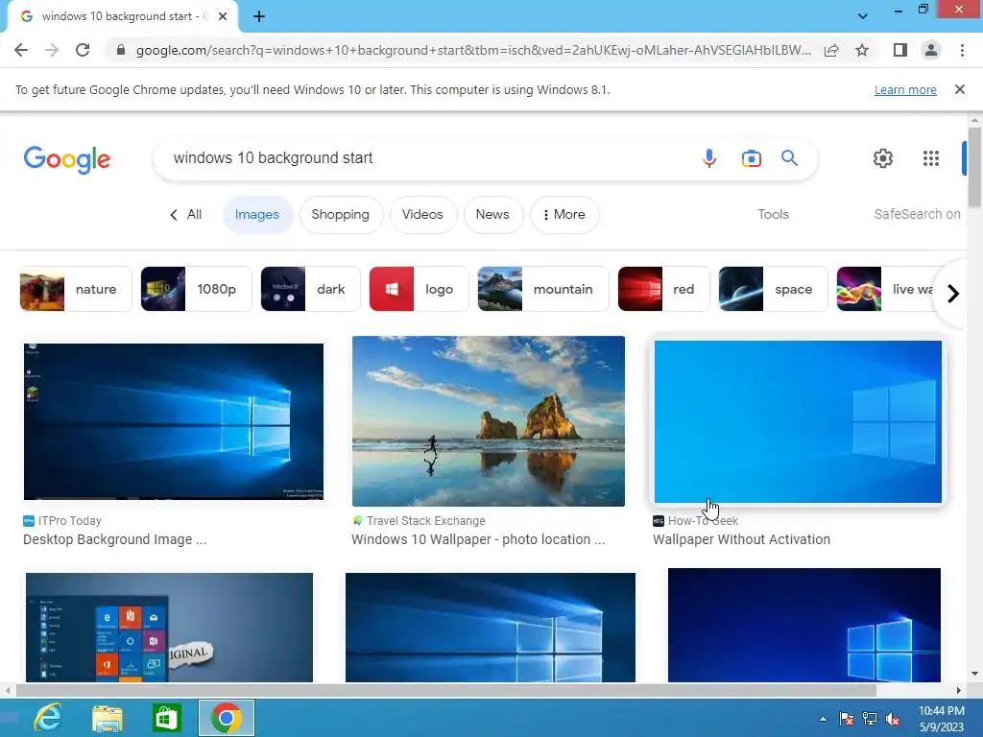Click the blue magnifier search button

click(x=789, y=158)
